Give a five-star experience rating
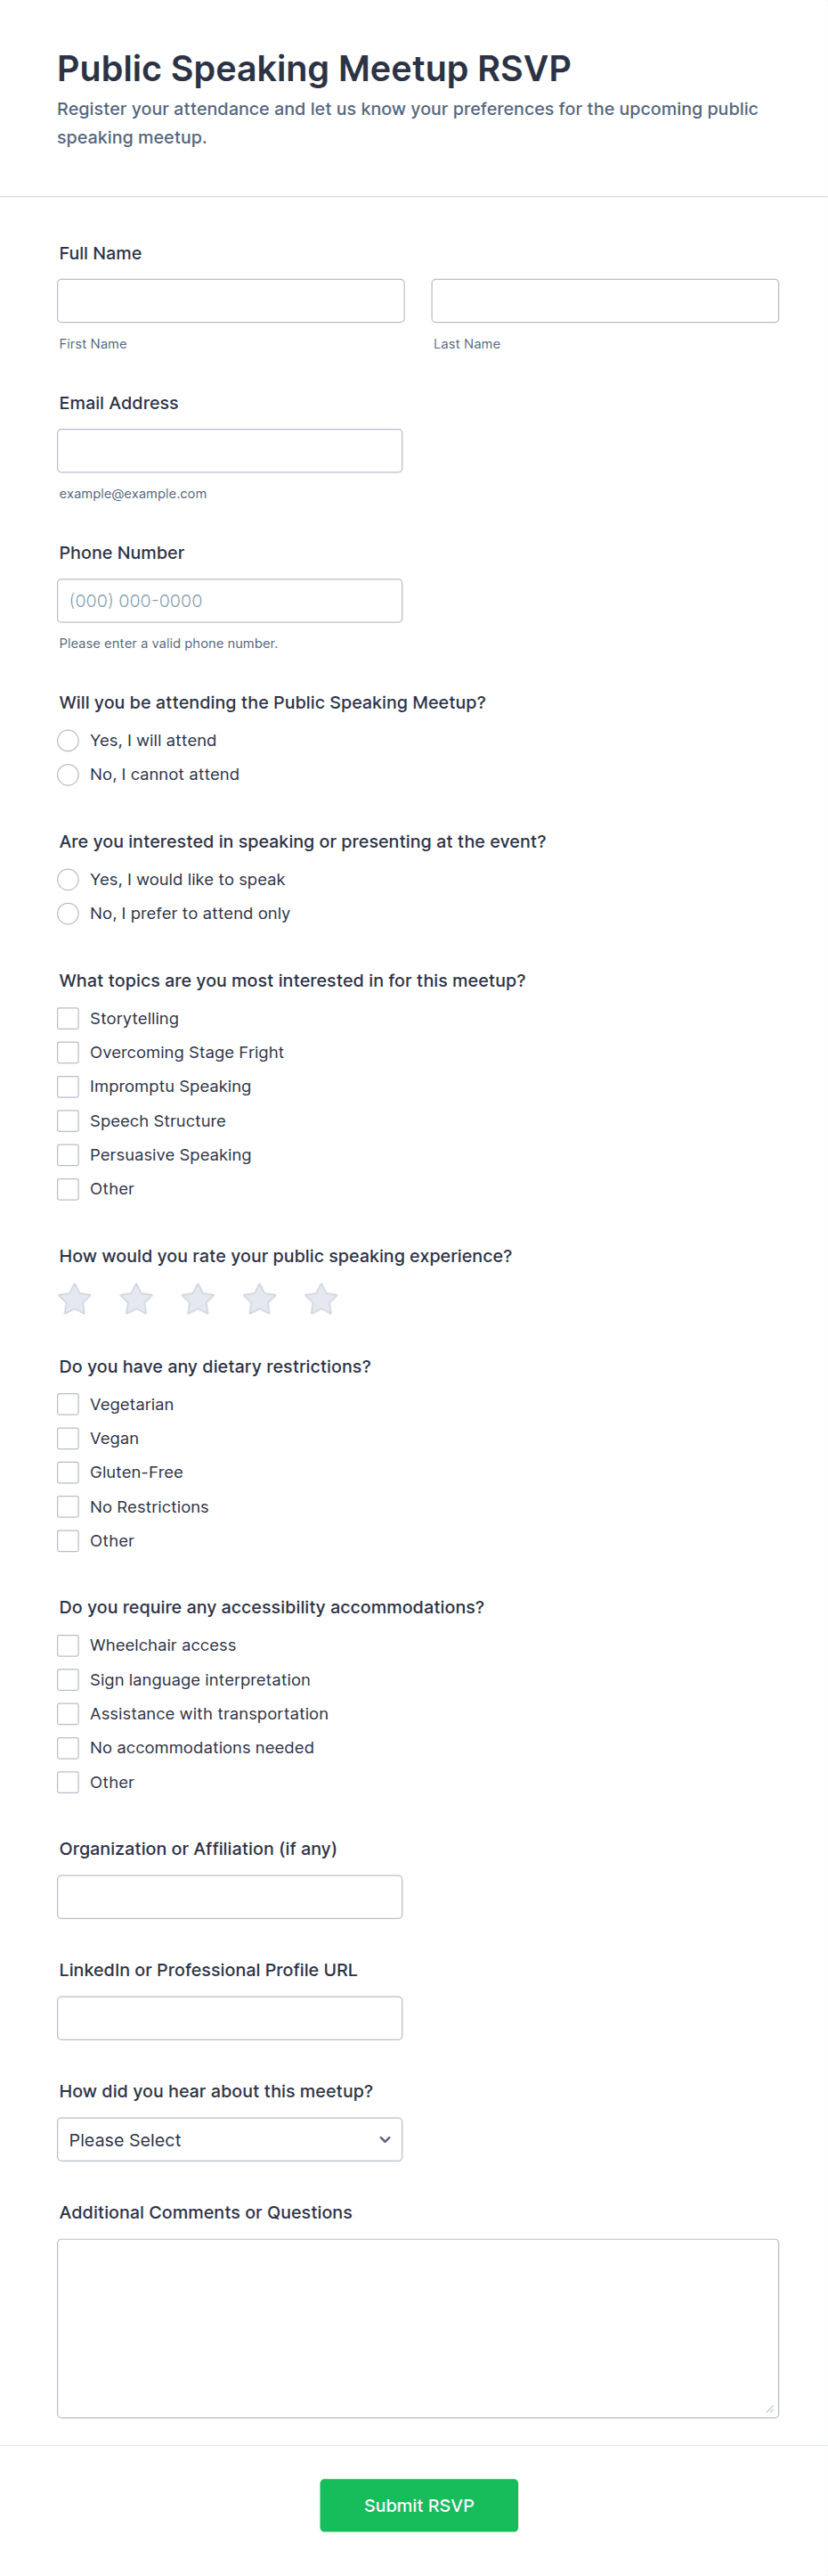The width and height of the screenshot is (828, 2576). 321,1299
